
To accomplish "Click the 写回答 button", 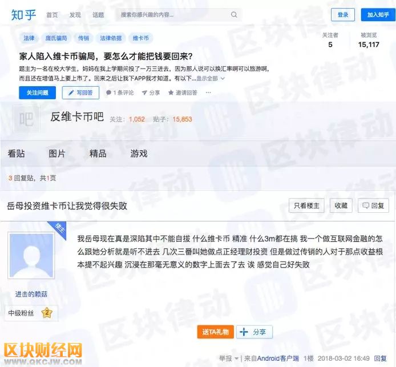I will tap(80, 92).
